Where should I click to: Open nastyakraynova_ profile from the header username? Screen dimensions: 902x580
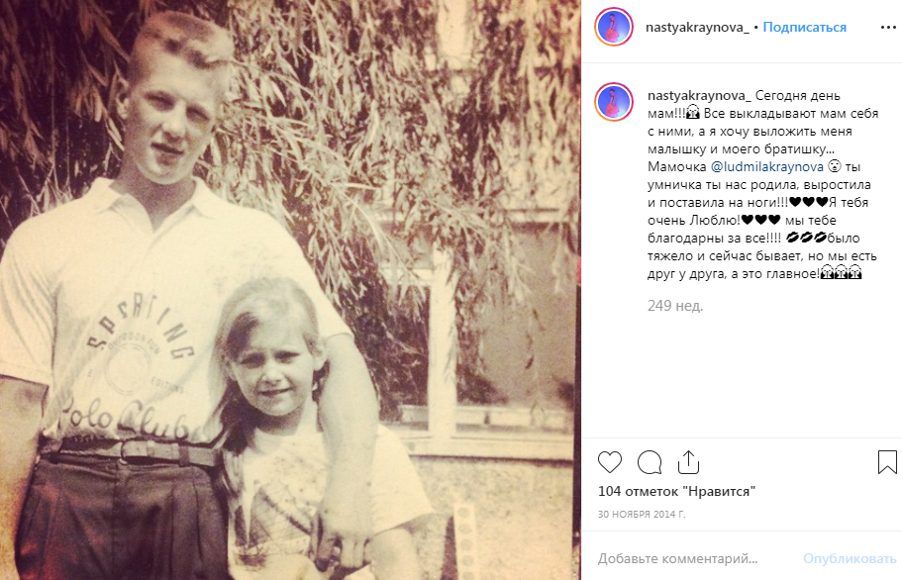tap(697, 27)
